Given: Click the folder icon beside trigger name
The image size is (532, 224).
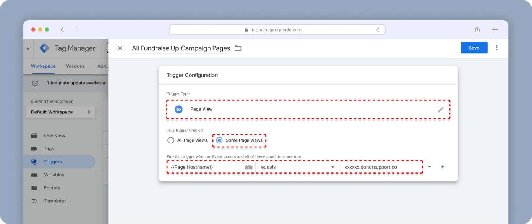Looking at the screenshot, I should (x=238, y=48).
